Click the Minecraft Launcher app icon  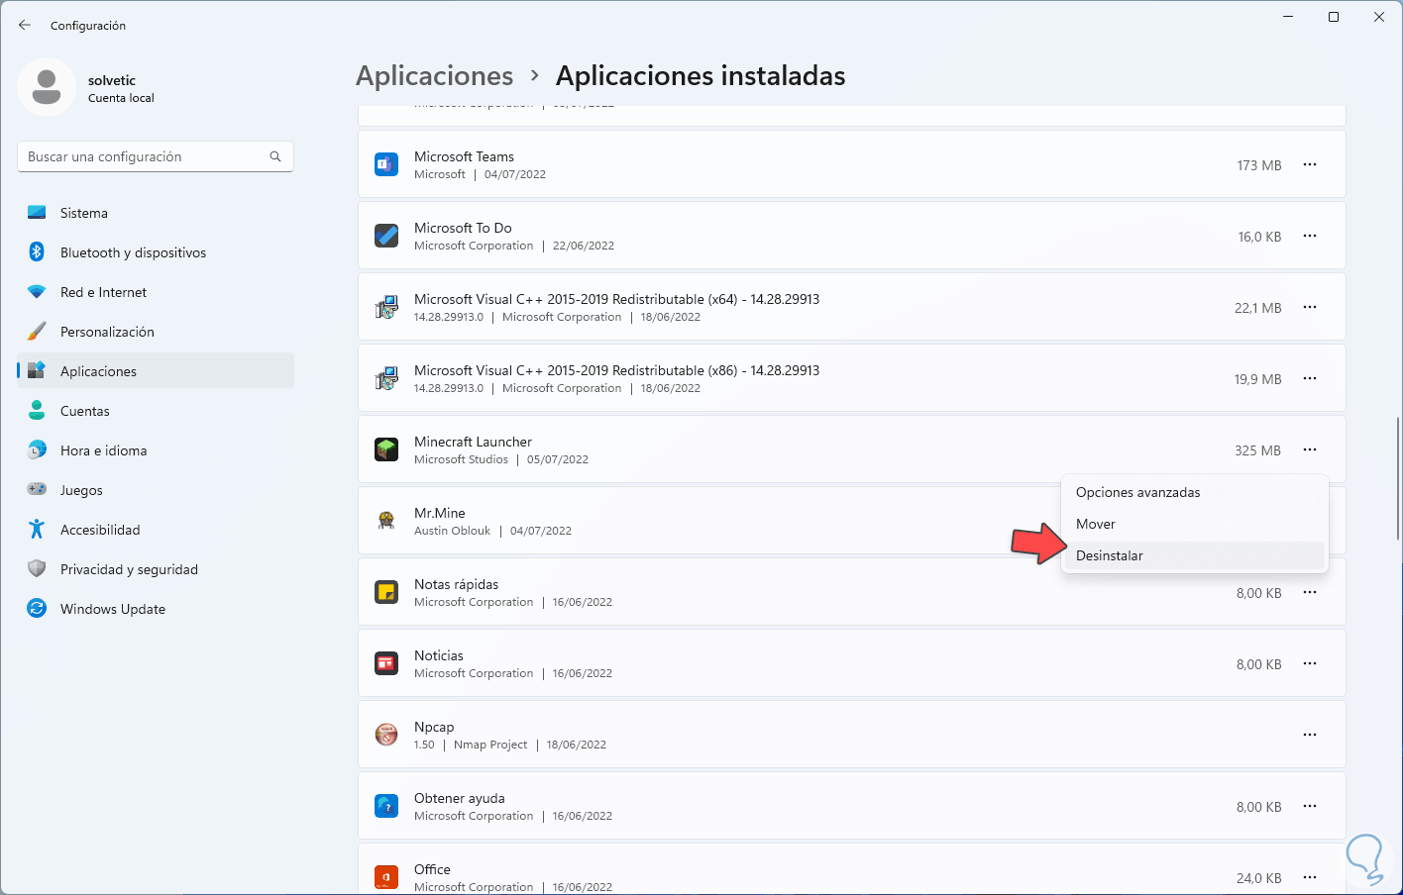pos(386,449)
